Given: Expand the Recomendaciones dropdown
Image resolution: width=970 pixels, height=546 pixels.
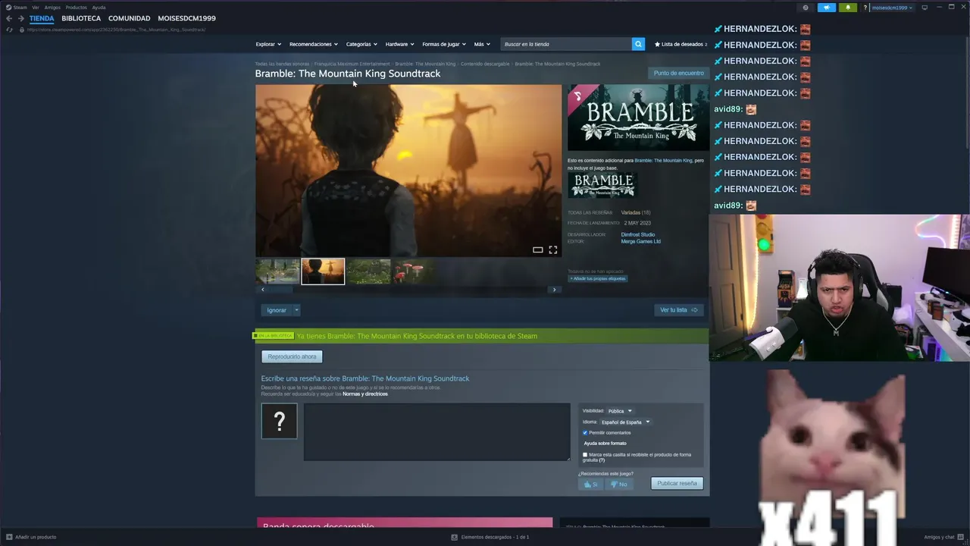Looking at the screenshot, I should point(314,44).
